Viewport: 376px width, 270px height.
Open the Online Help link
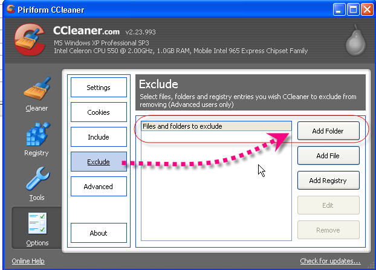28,261
